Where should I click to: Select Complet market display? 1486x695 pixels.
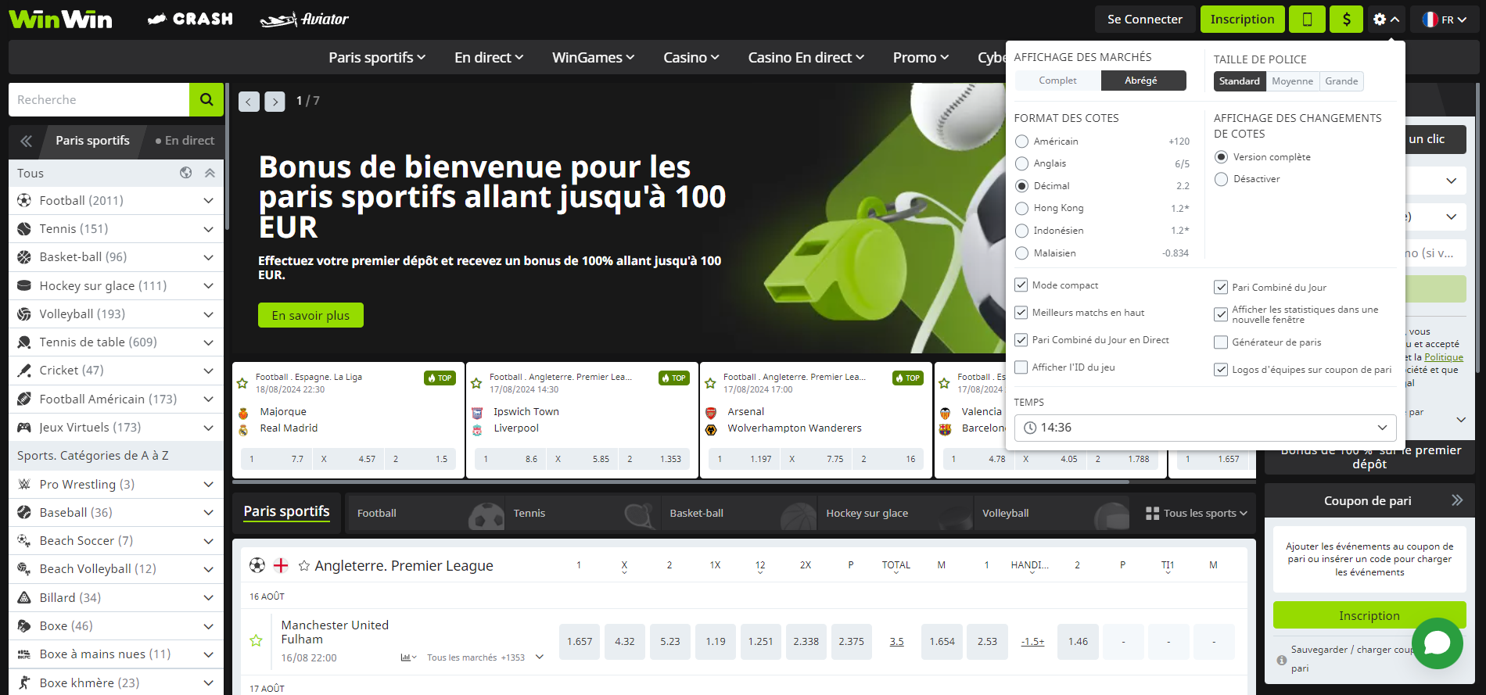point(1057,81)
